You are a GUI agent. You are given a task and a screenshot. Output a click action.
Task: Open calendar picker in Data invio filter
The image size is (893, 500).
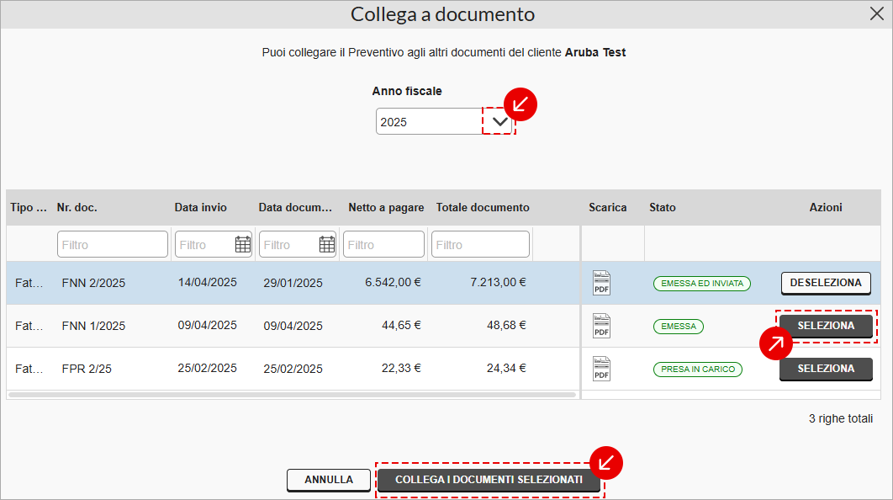tap(243, 245)
